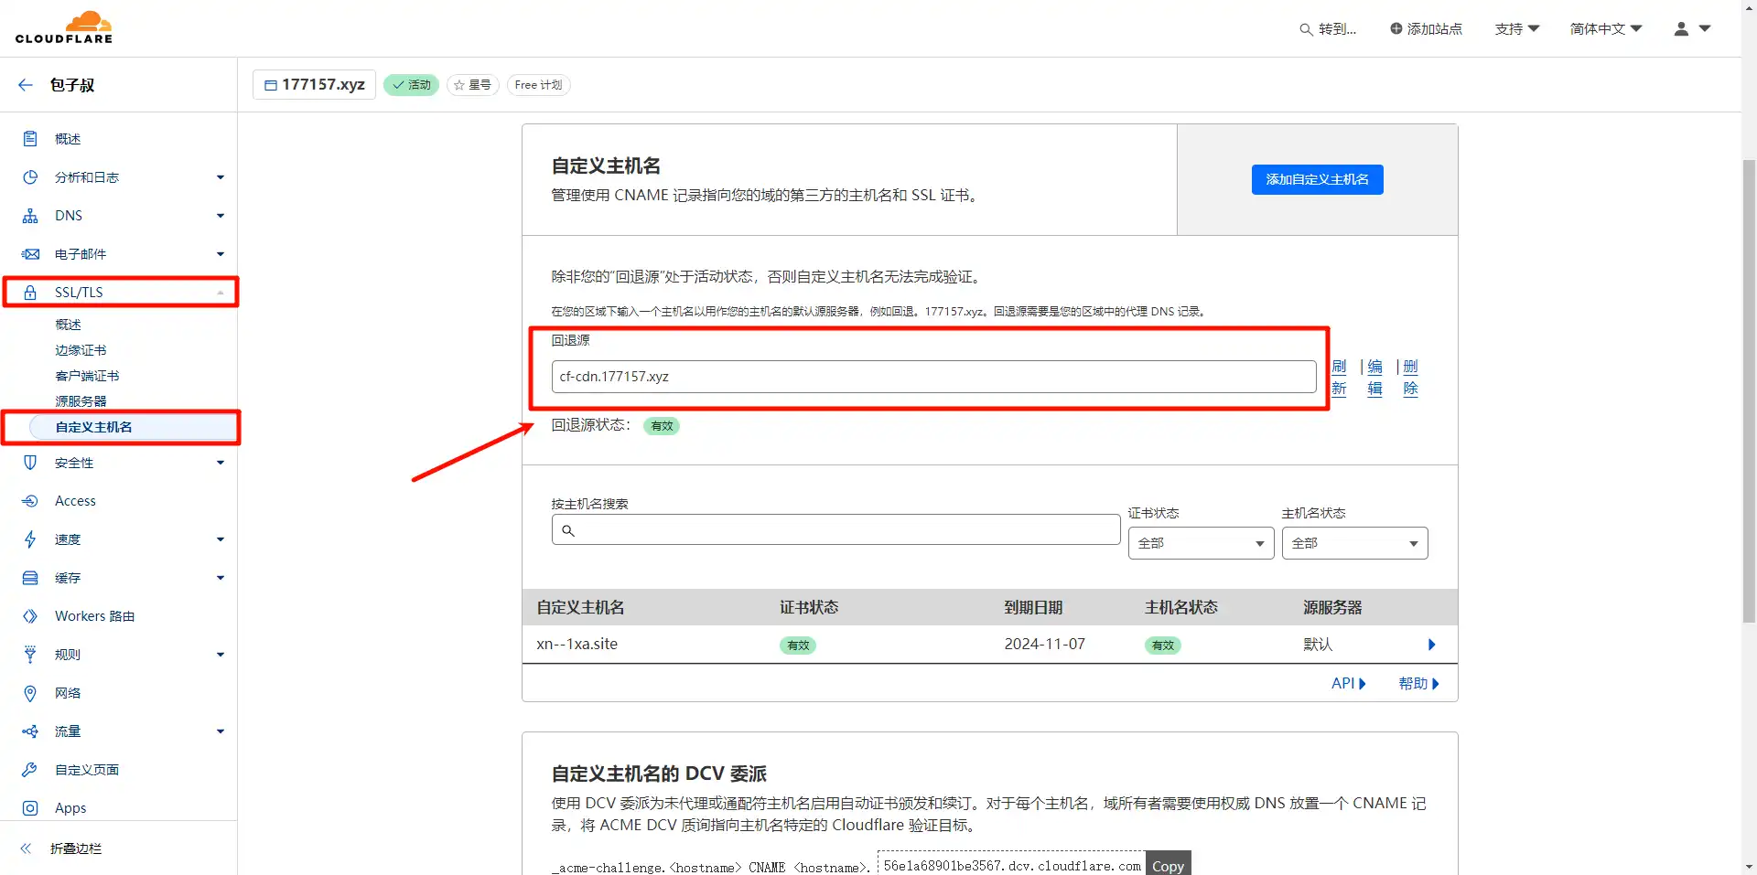Click the Workers 路由 diamond icon

point(30,616)
